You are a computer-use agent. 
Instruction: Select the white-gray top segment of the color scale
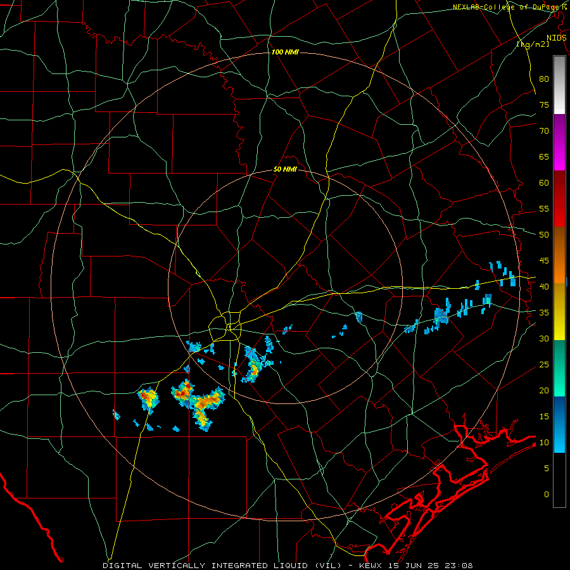click(x=559, y=85)
